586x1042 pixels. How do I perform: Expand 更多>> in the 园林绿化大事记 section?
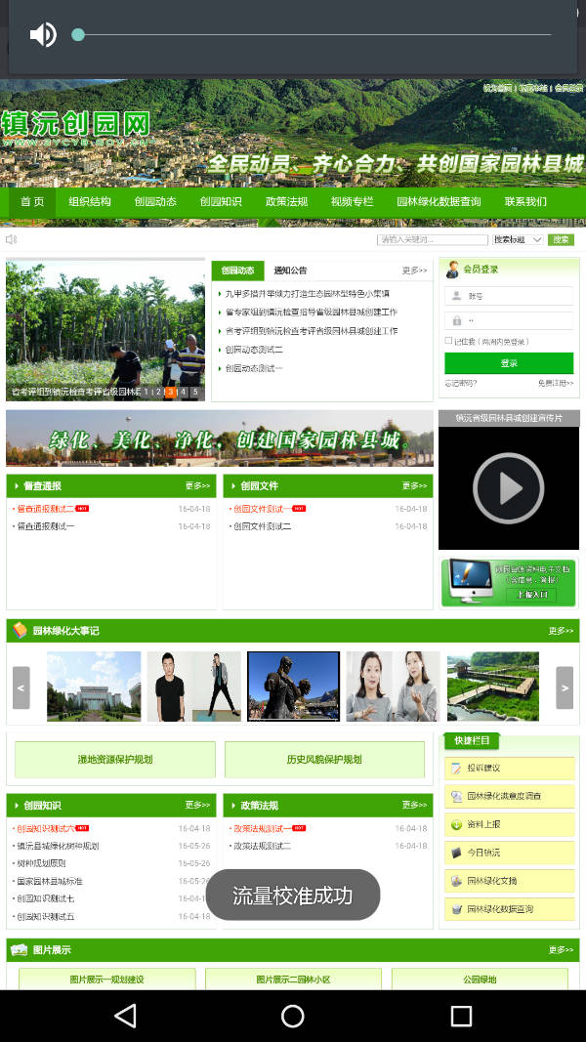coord(561,631)
